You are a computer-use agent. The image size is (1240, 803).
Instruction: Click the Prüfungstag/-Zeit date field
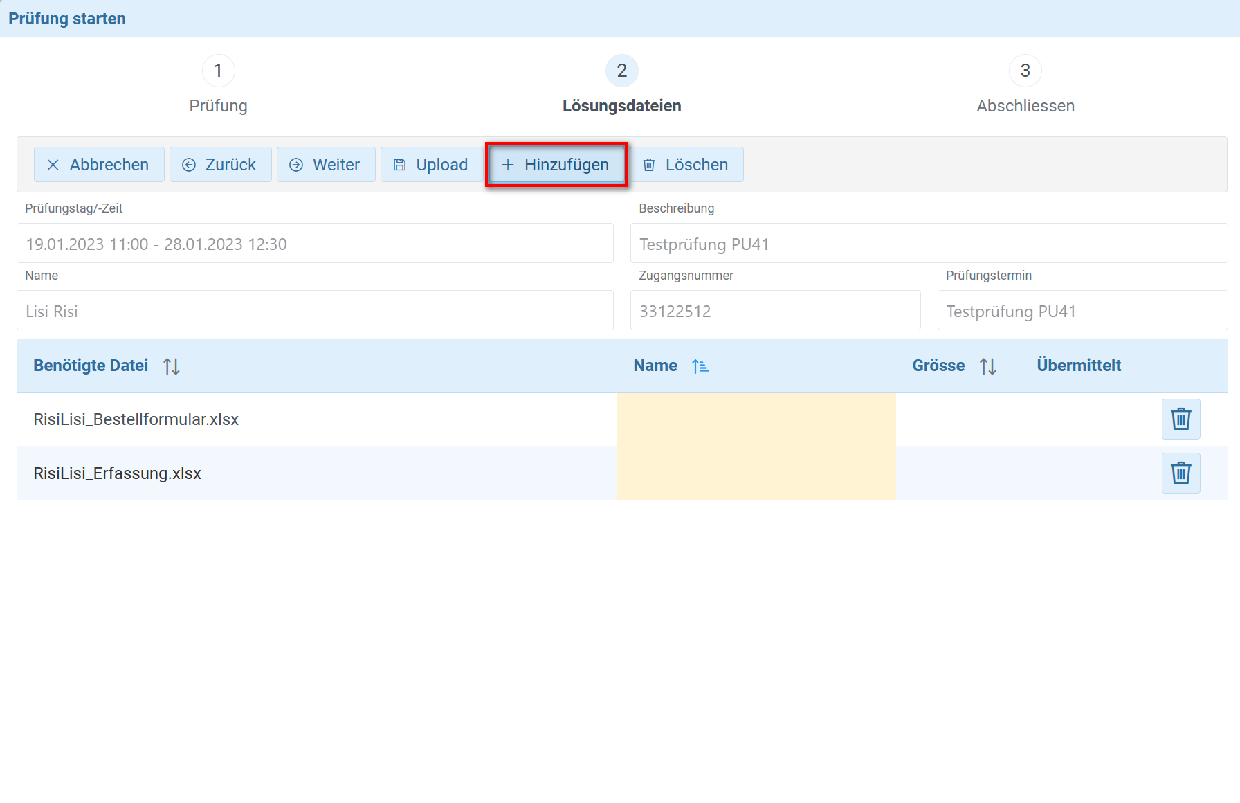coord(315,243)
